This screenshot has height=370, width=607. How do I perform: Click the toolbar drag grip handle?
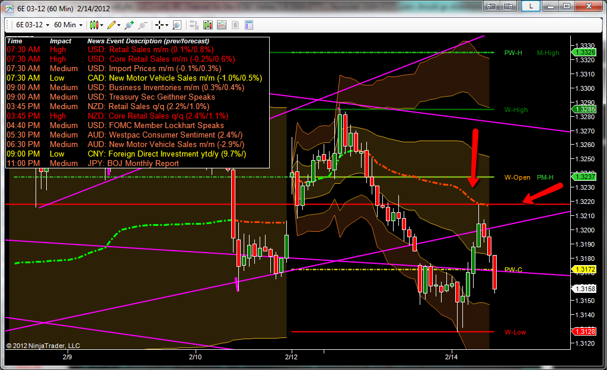point(8,25)
